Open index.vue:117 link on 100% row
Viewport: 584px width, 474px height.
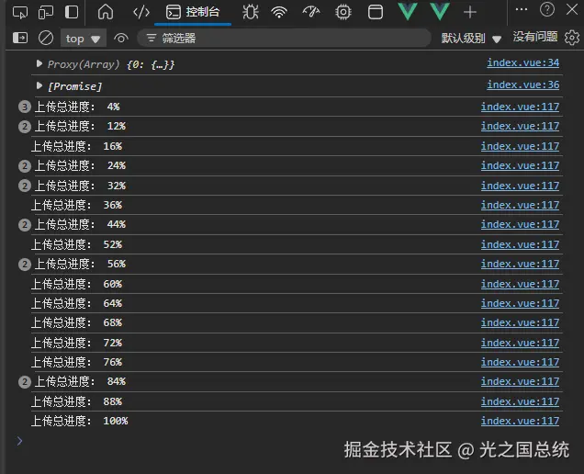[520, 421]
